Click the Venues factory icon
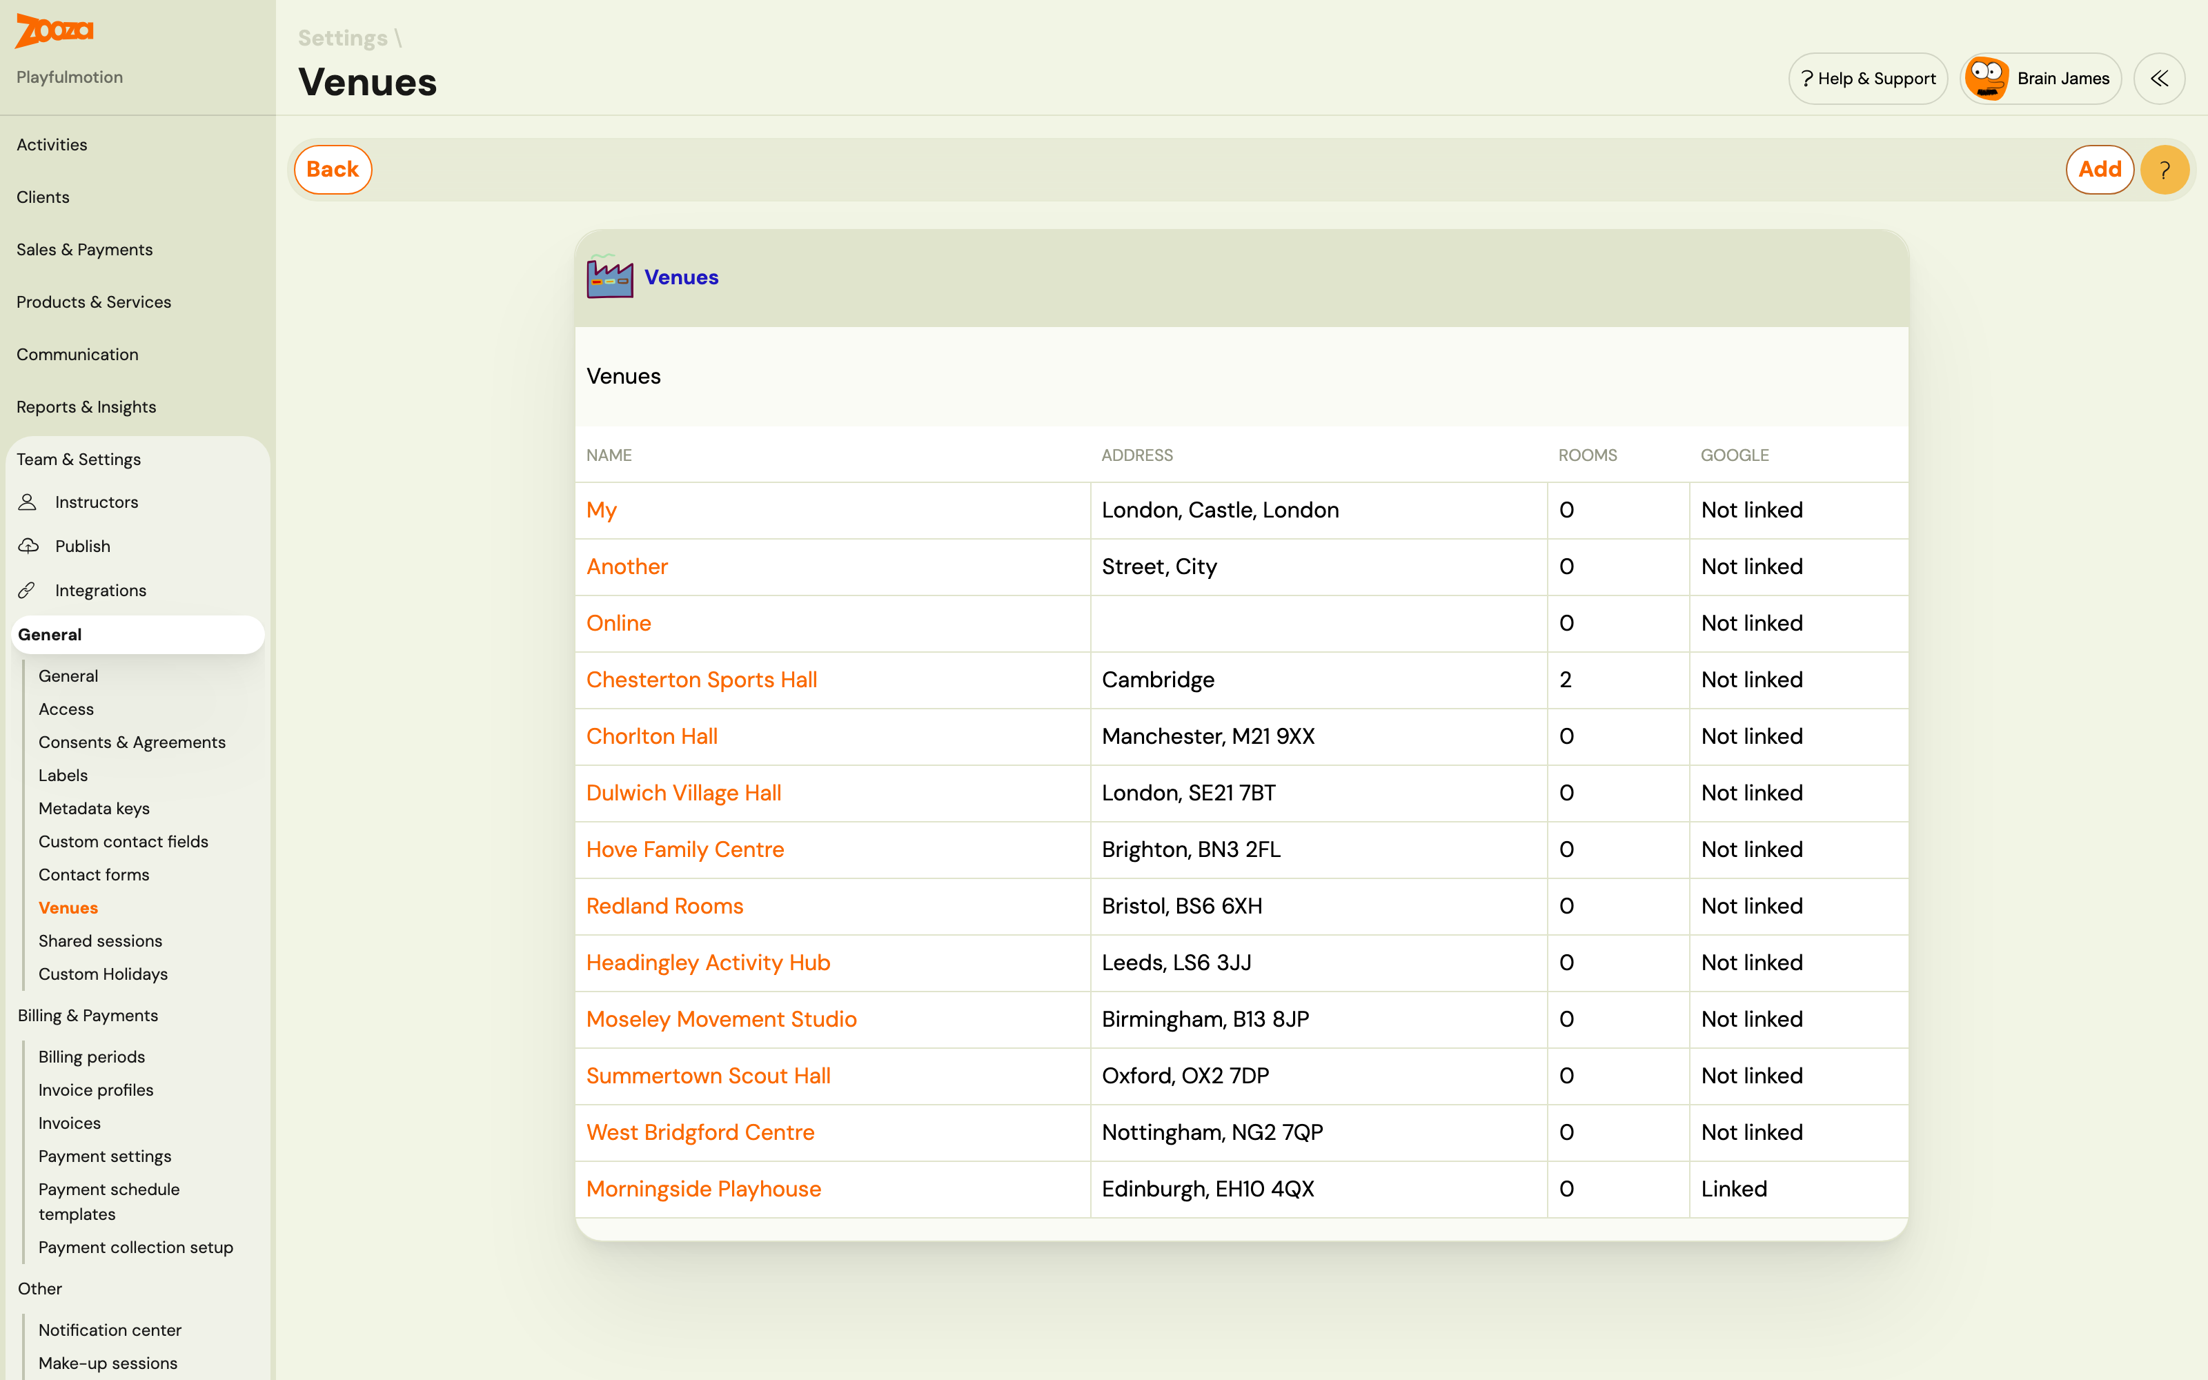2208x1380 pixels. pos(609,277)
